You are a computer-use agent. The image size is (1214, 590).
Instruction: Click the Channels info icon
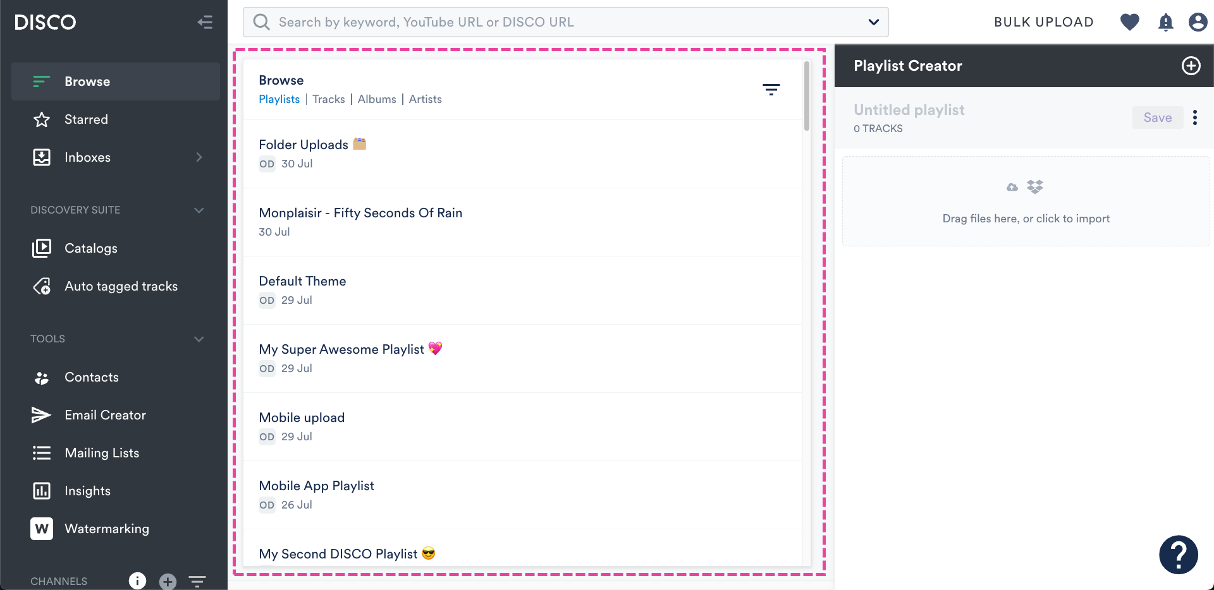[x=137, y=581]
